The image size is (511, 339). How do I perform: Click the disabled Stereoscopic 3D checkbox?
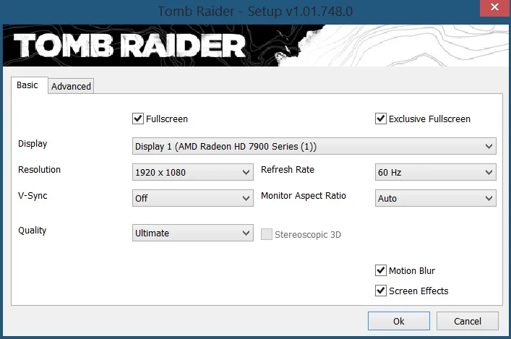[x=267, y=234]
